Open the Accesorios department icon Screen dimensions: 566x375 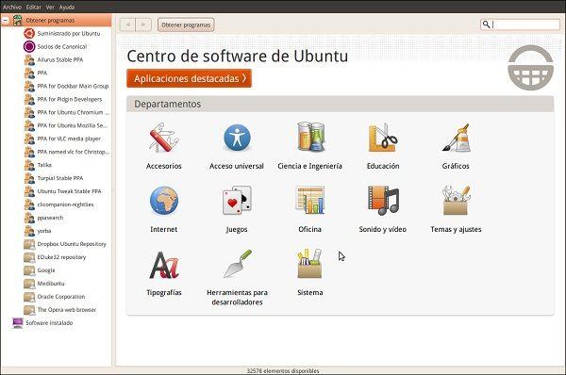coord(164,138)
